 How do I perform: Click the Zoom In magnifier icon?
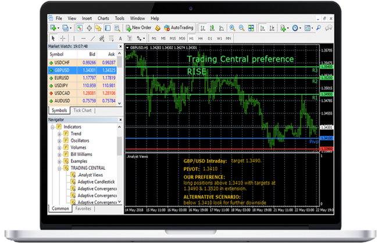pyautogui.click(x=233, y=28)
